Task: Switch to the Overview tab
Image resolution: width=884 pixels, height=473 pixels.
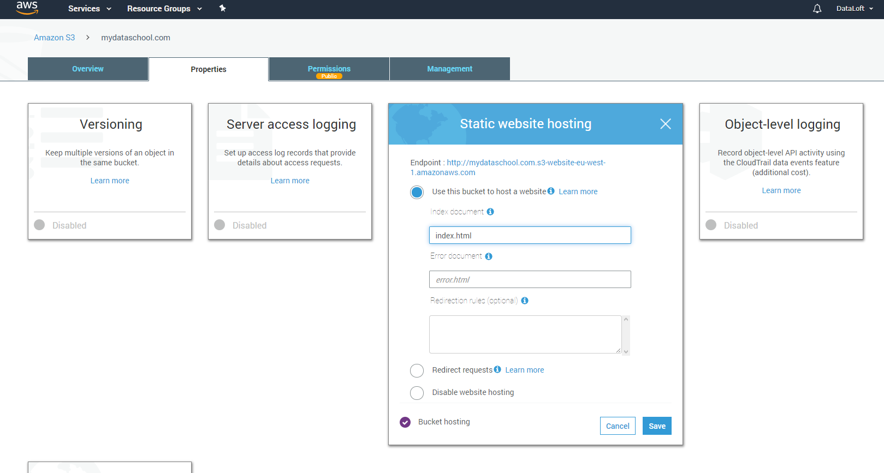Action: pos(88,69)
